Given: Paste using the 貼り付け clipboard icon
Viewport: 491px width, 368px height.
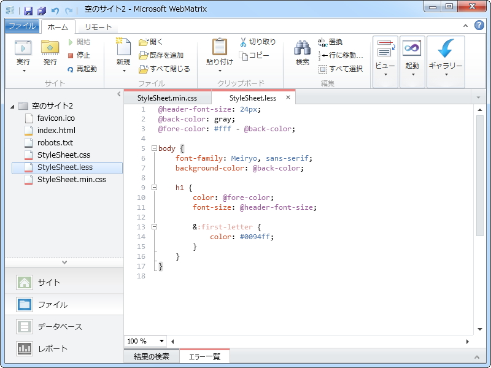Looking at the screenshot, I should [220, 47].
